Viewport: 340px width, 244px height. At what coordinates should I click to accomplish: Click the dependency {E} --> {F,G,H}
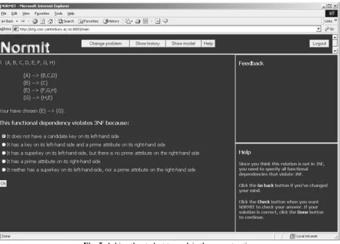pos(40,90)
